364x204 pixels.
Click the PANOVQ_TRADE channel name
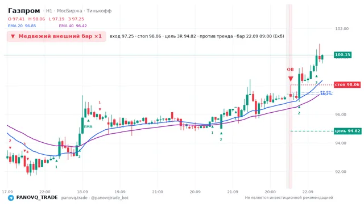[36, 198]
